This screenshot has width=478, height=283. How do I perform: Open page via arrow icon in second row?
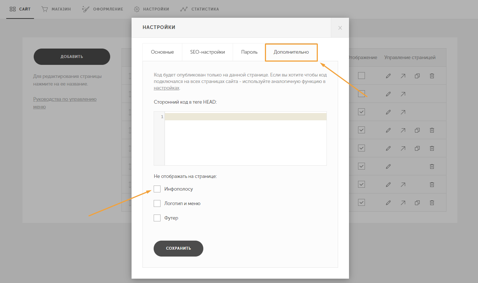coord(403,94)
